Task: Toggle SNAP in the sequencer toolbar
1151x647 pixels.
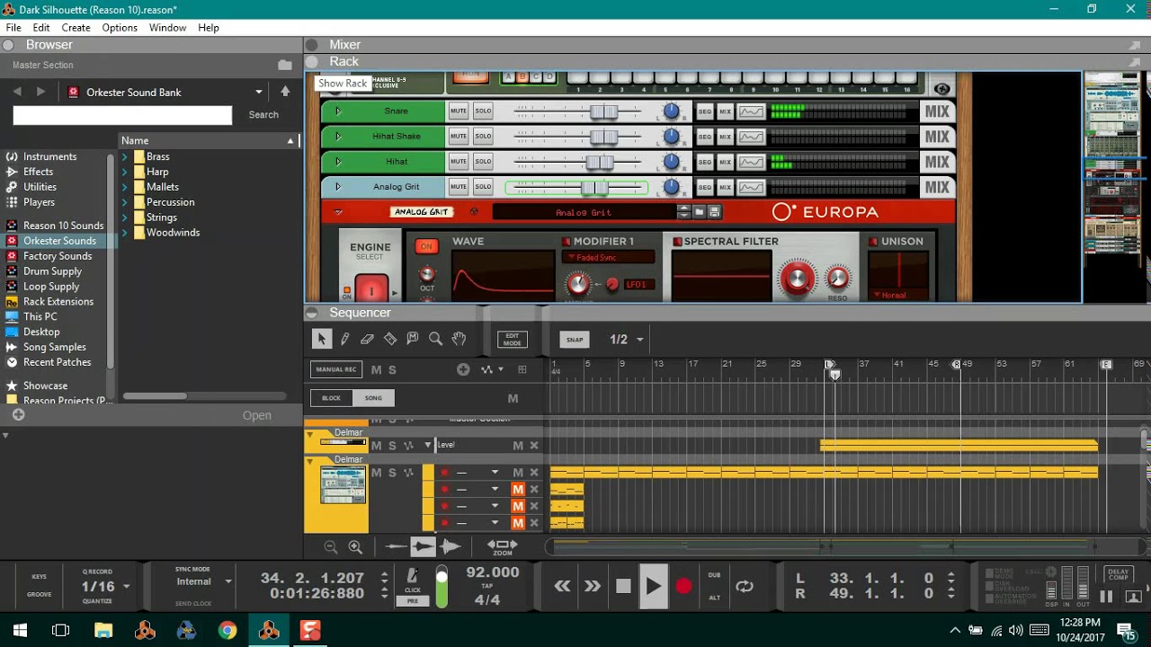Action: [x=575, y=340]
